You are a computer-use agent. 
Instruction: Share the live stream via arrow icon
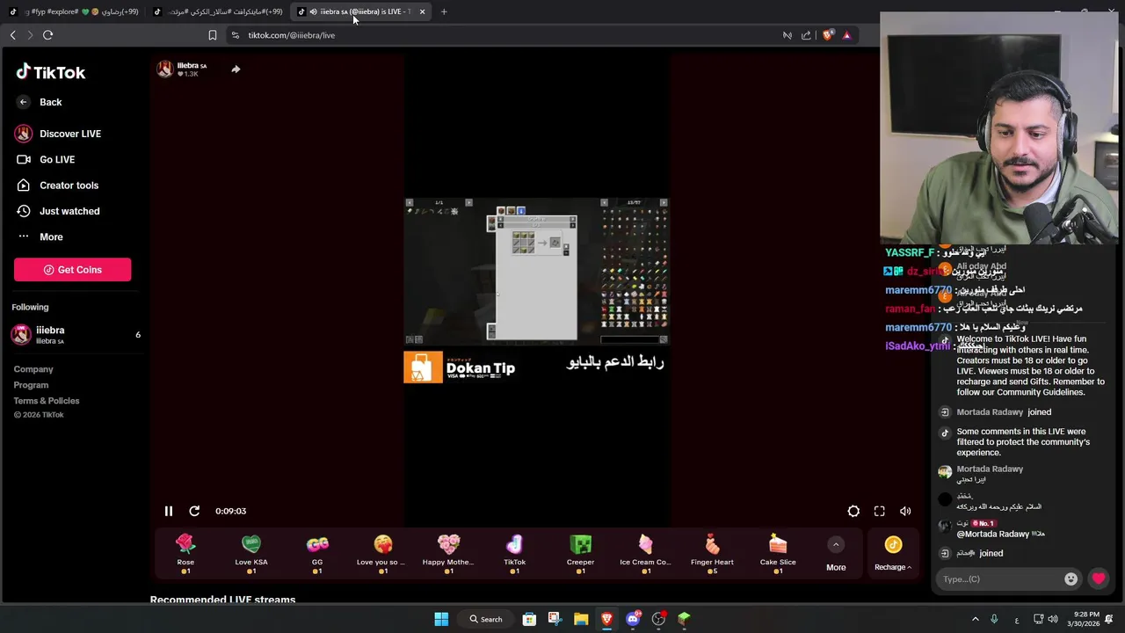(236, 69)
